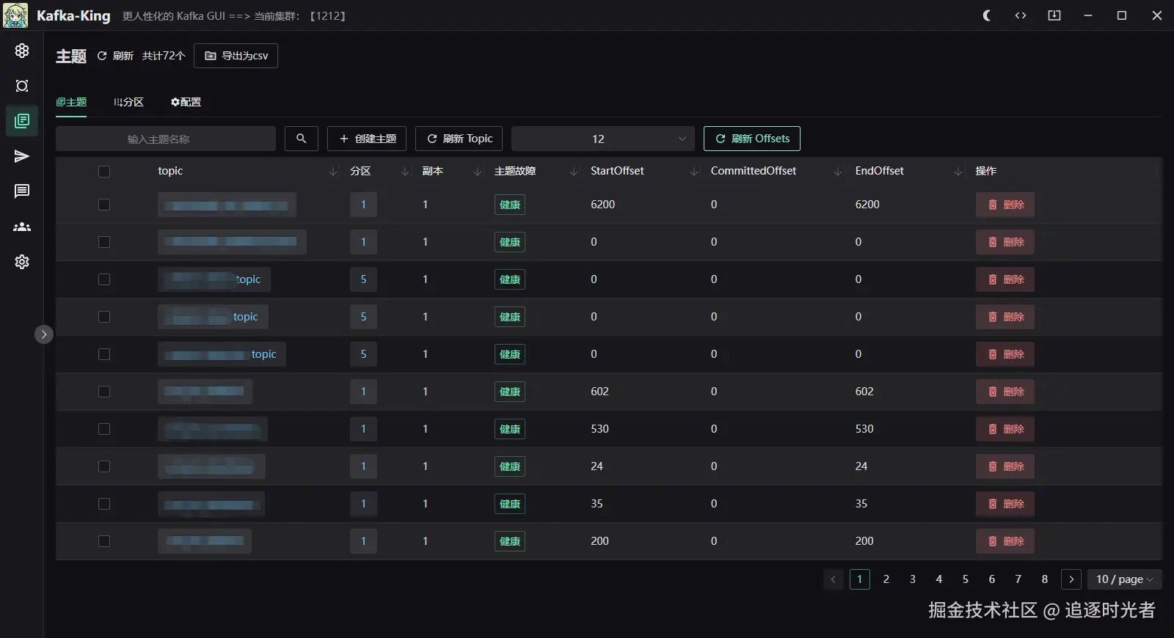Switch to the 配置 tab
This screenshot has width=1174, height=638.
click(186, 102)
